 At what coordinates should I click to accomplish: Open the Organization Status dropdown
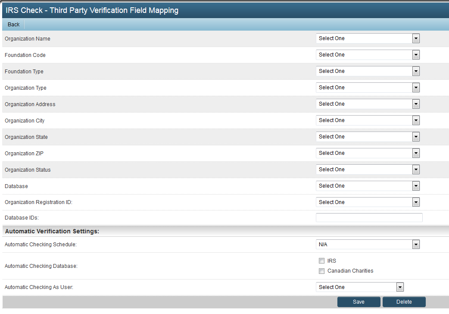368,170
